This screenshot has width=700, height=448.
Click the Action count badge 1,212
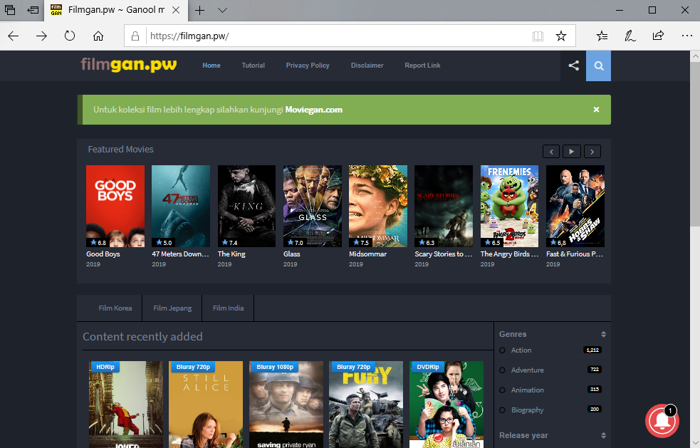click(x=592, y=350)
